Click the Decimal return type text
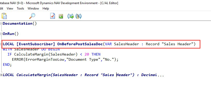This screenshot has width=211, height=109. coord(149,75)
